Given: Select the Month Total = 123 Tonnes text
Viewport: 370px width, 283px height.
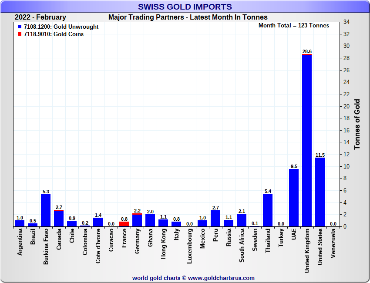Looking at the screenshot, I should point(294,26).
